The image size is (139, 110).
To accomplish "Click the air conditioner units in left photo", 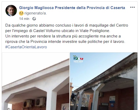I will coord(35,102).
